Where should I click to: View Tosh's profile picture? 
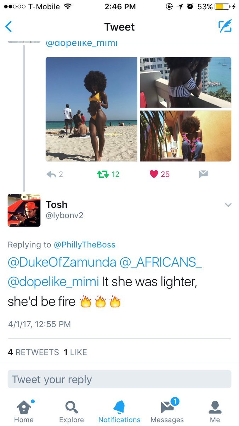[24, 210]
